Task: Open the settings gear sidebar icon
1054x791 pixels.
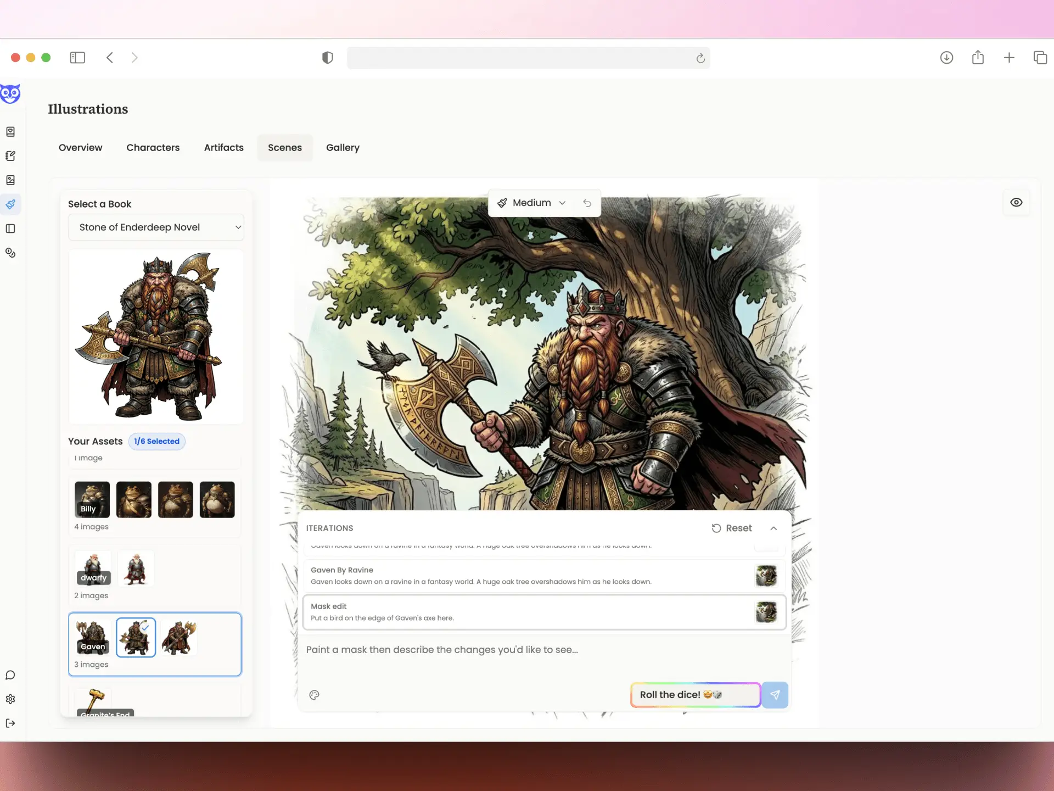Action: 10,699
